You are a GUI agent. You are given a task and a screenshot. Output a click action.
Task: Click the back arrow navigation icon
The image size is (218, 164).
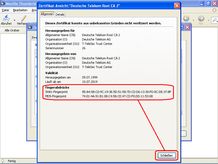[x=186, y=19]
